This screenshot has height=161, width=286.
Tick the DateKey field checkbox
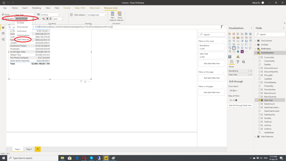click(x=259, y=65)
